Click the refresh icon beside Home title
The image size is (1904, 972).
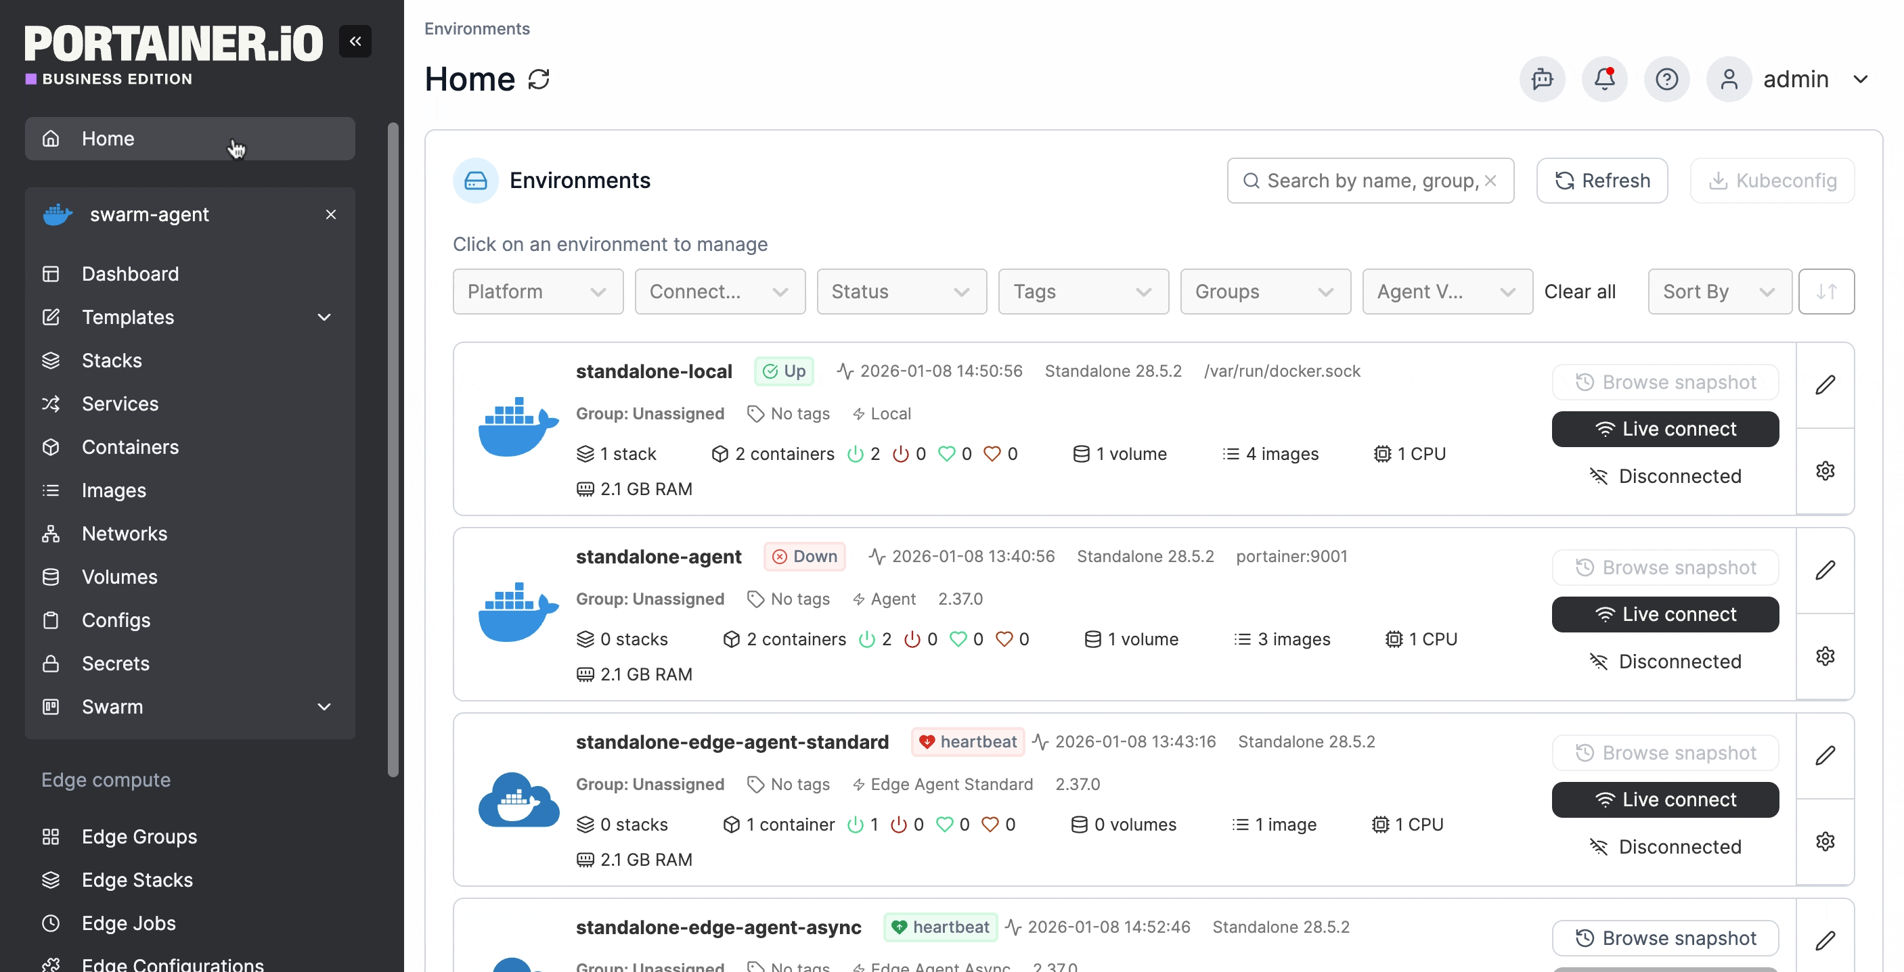[539, 79]
